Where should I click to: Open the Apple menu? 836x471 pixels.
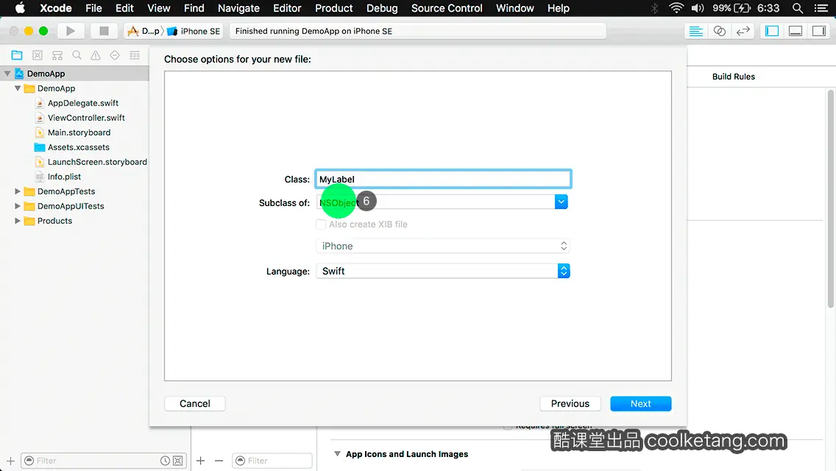[20, 8]
